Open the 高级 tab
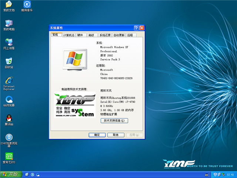Viewport: 237px width, 178px height. 91,35
